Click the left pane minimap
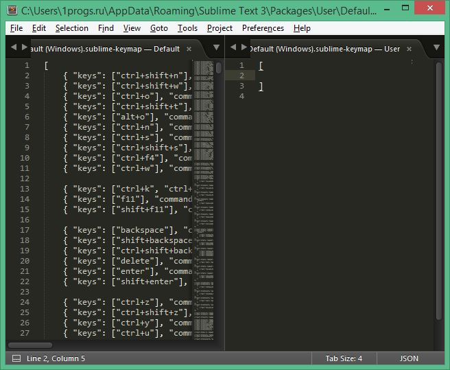This screenshot has width=450, height=370. pyautogui.click(x=204, y=200)
